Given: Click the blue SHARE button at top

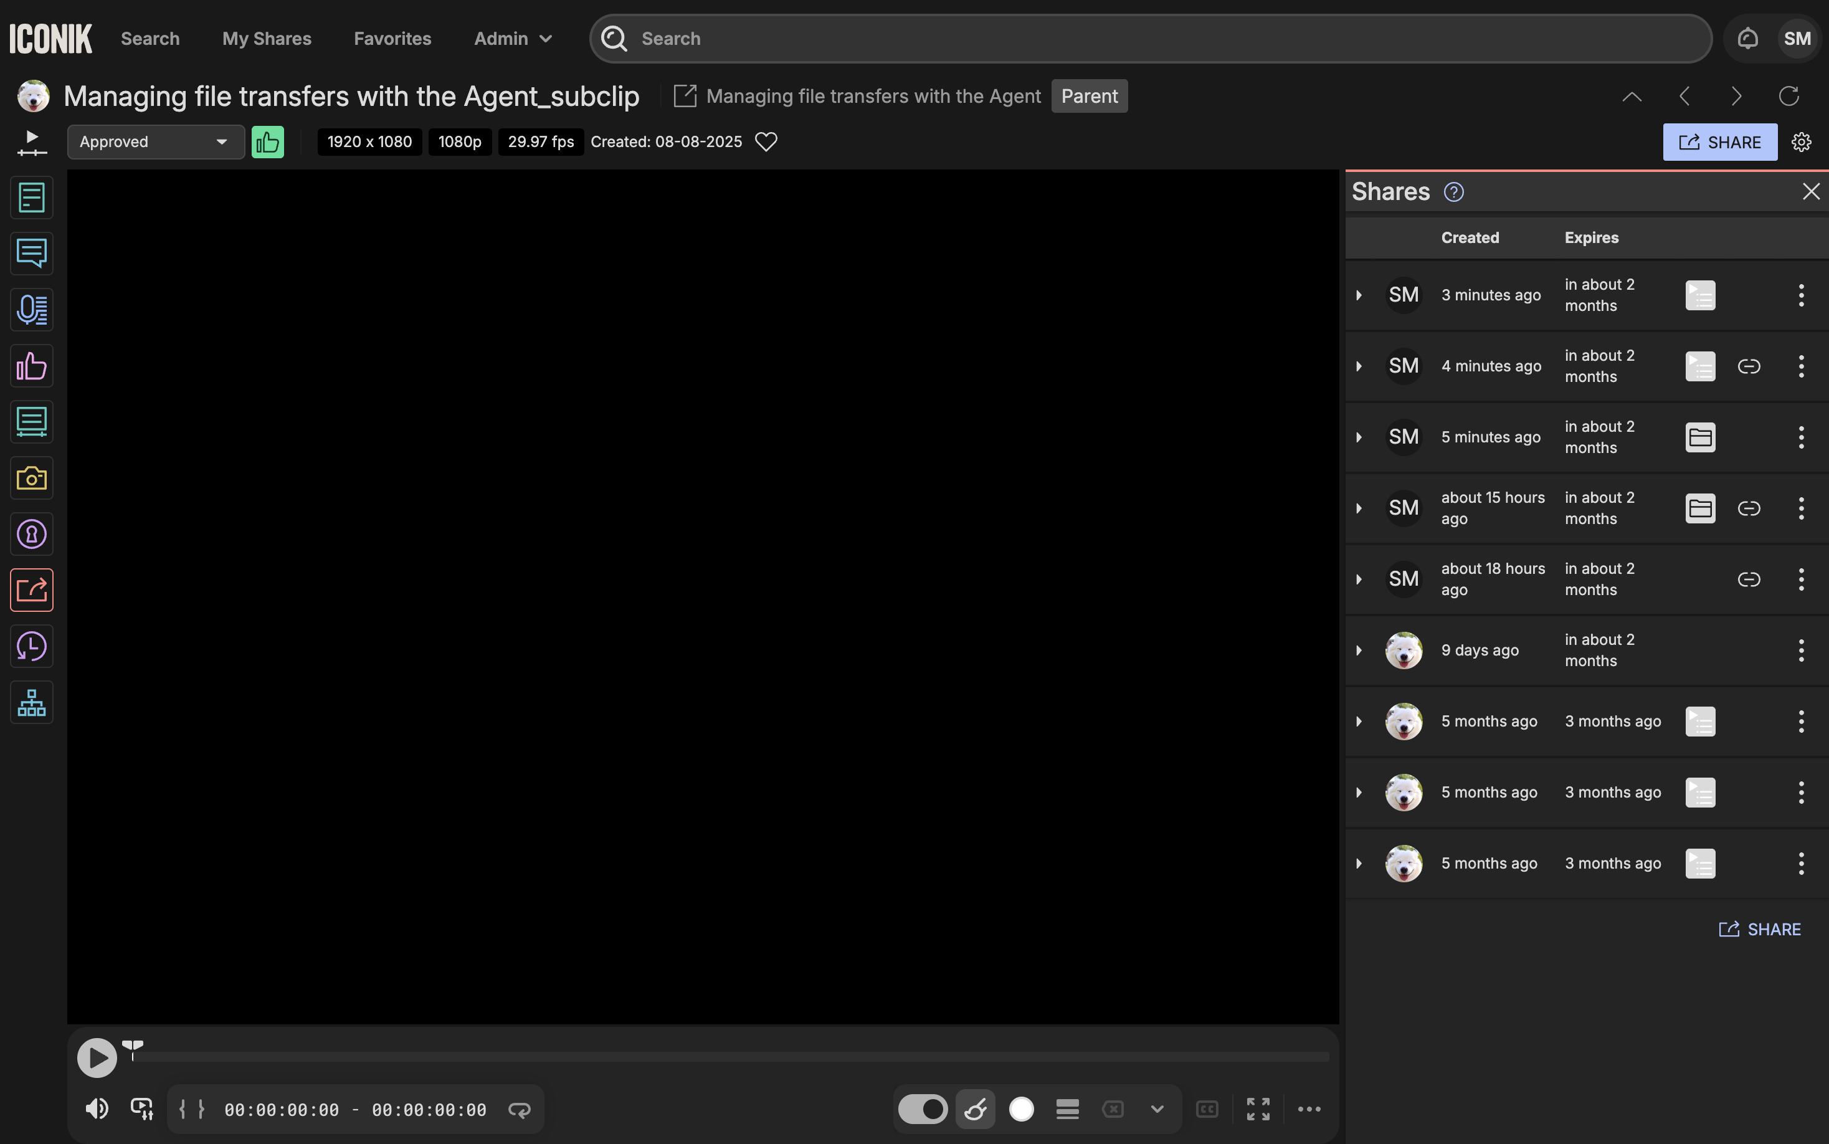Looking at the screenshot, I should 1719,142.
